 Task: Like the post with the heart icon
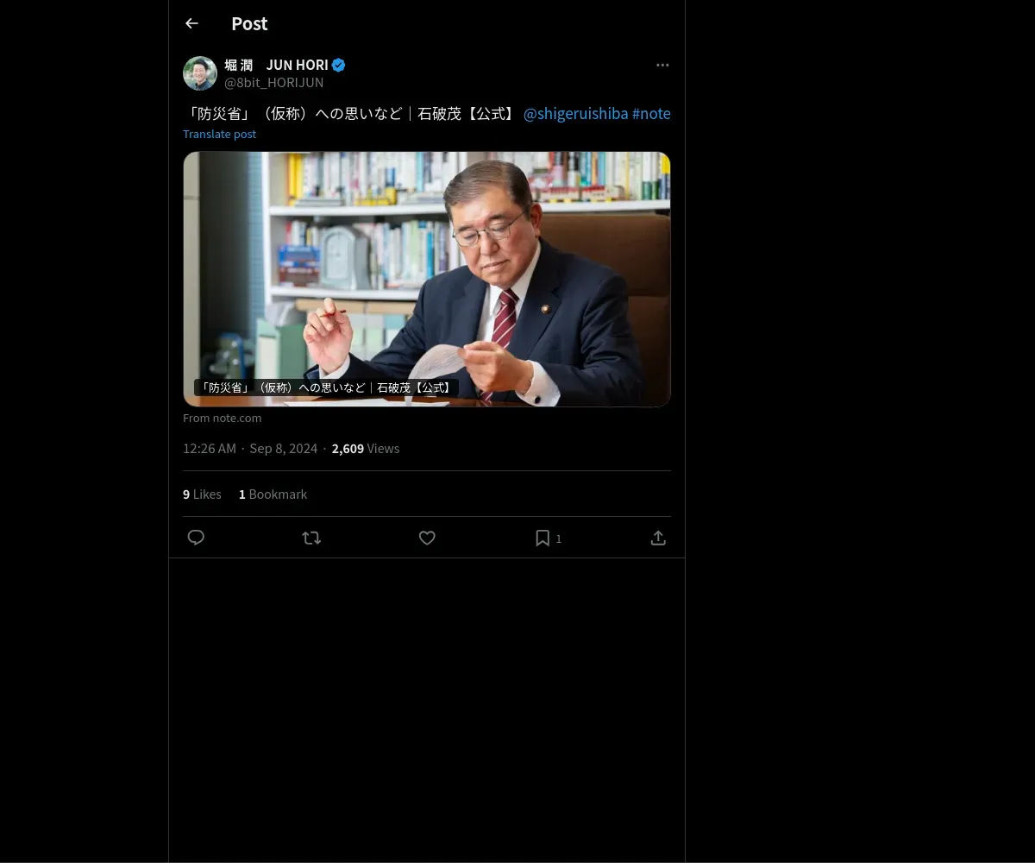427,538
